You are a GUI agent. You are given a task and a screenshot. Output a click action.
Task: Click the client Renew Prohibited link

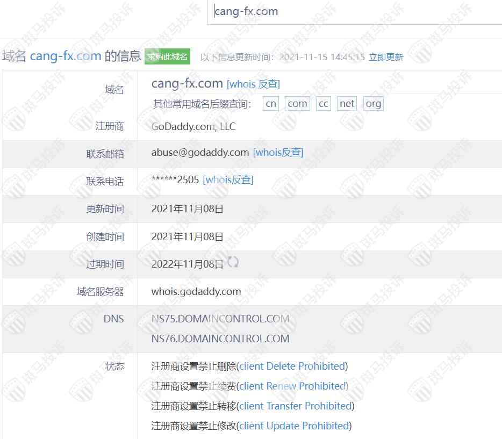coord(293,386)
